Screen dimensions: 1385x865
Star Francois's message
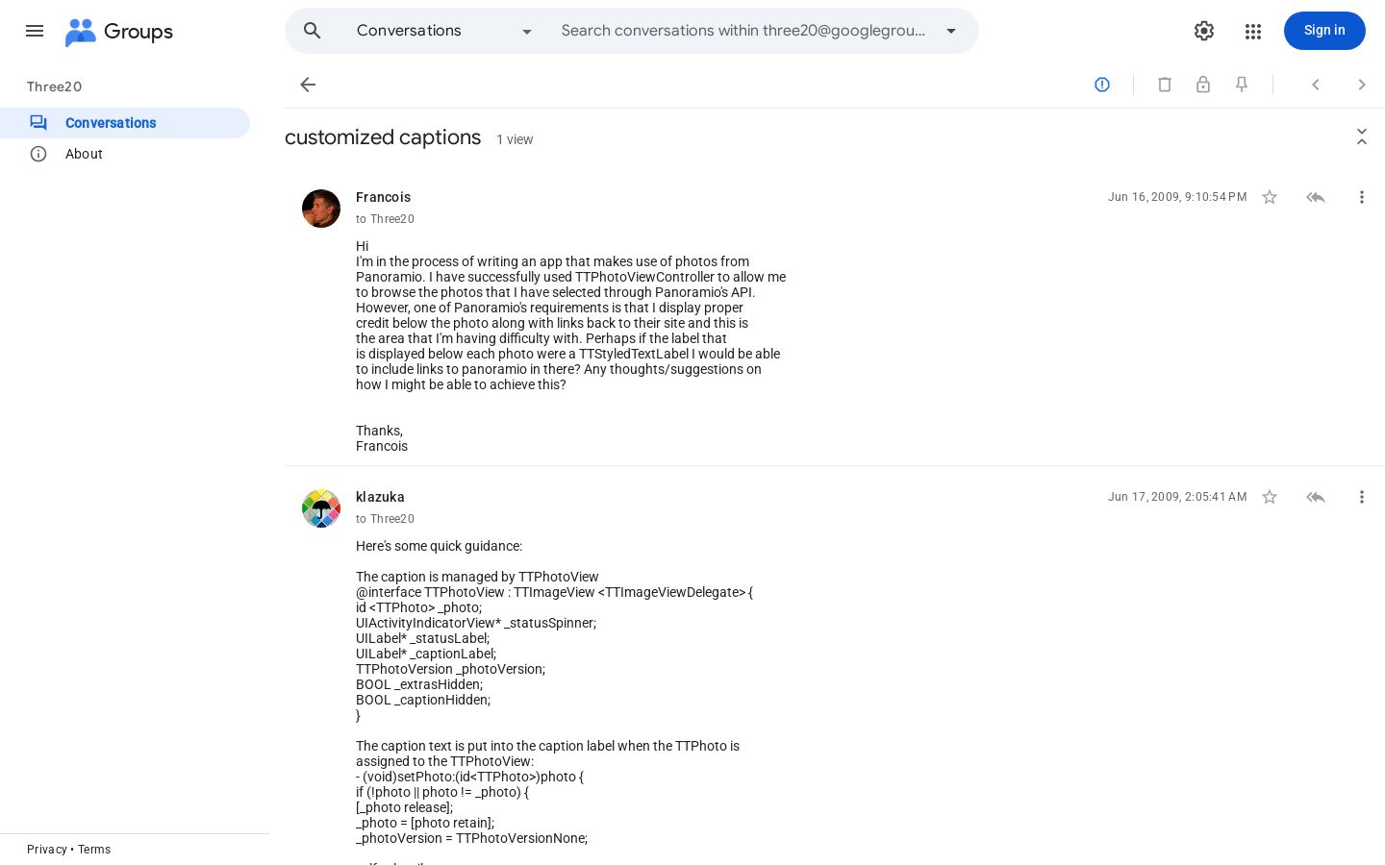(x=1270, y=197)
